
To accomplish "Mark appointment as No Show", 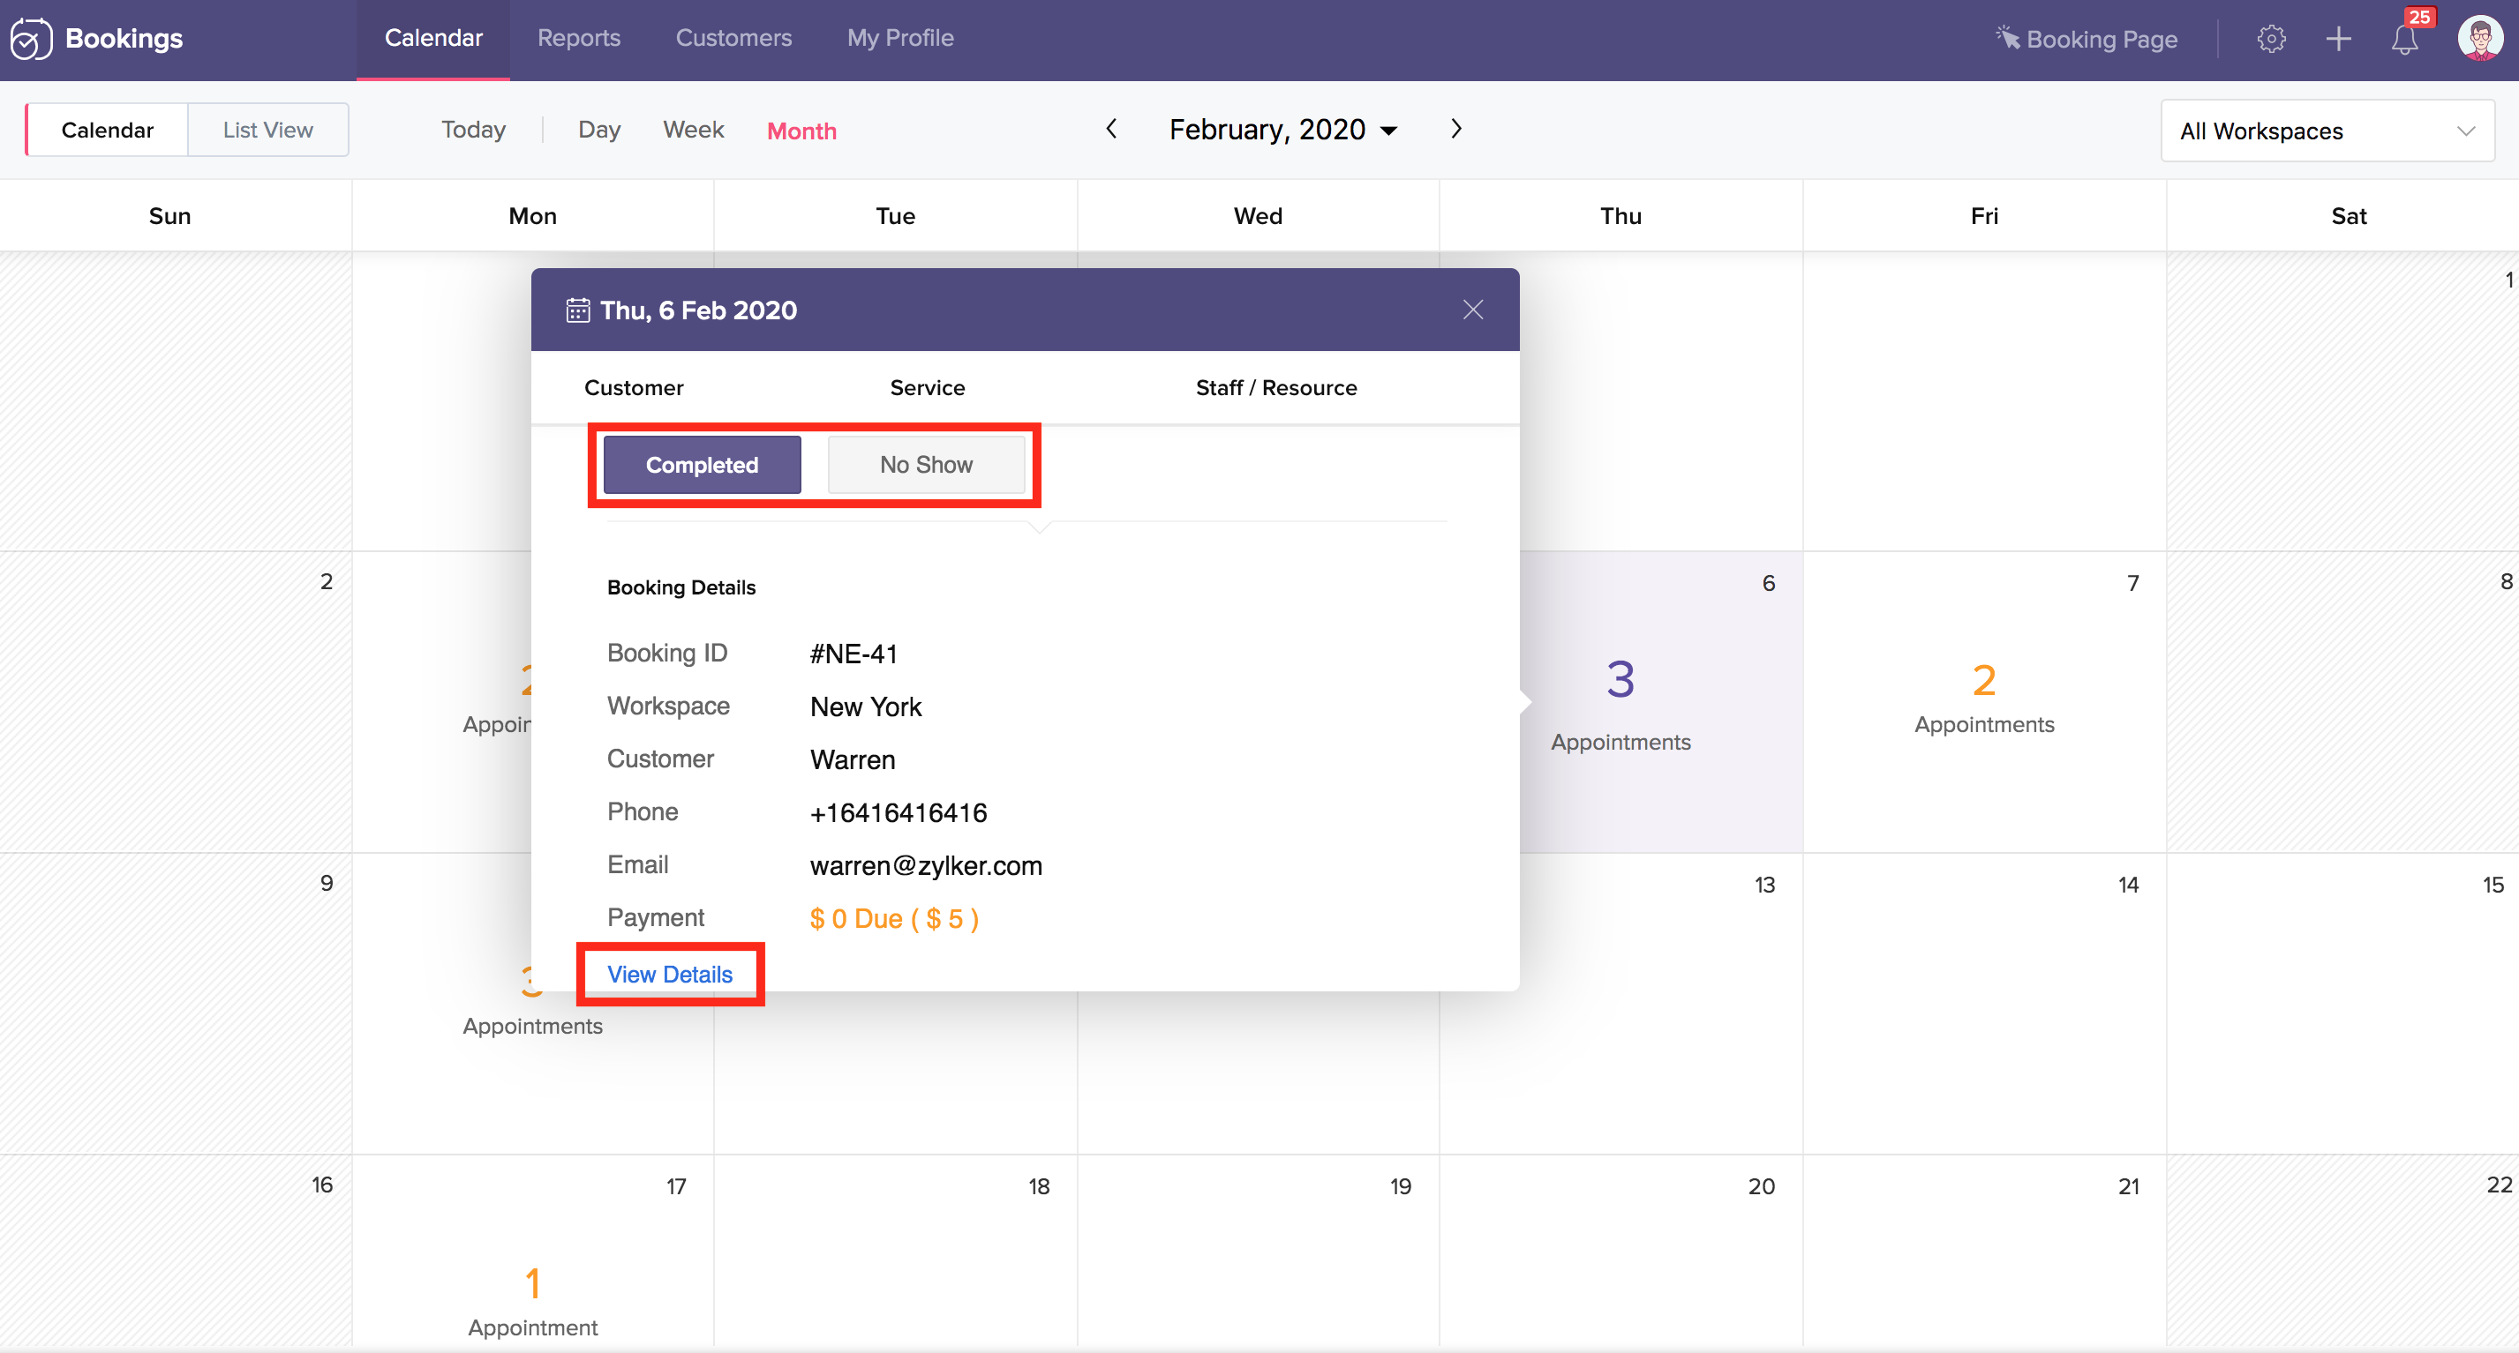I will coord(926,465).
